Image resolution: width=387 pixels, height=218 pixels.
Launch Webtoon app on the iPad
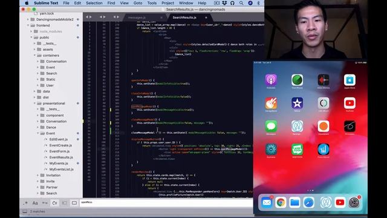click(x=297, y=150)
